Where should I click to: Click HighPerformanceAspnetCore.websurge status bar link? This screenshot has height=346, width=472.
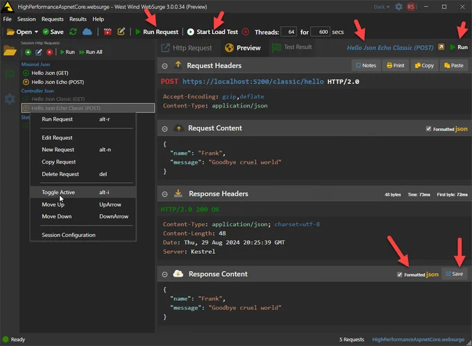point(418,339)
